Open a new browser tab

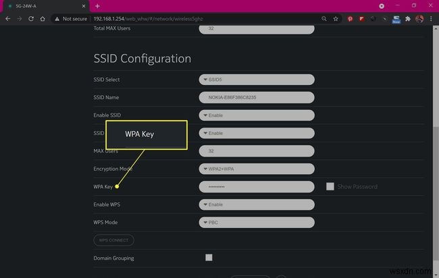[97, 6]
